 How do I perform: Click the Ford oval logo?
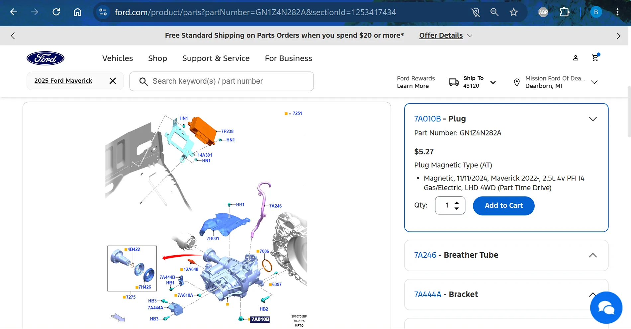45,58
